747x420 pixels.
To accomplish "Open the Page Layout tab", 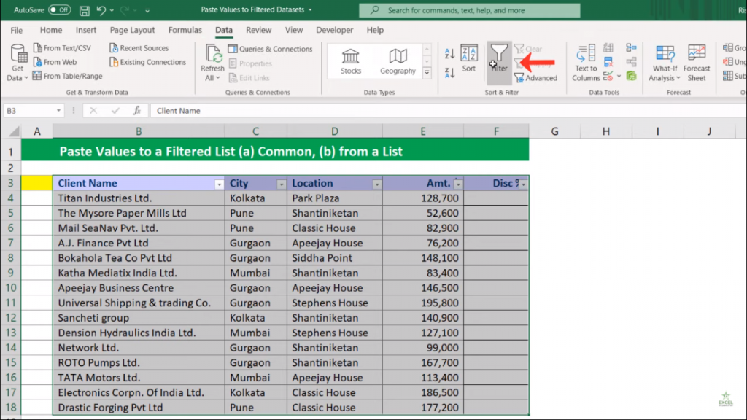I will coord(132,31).
